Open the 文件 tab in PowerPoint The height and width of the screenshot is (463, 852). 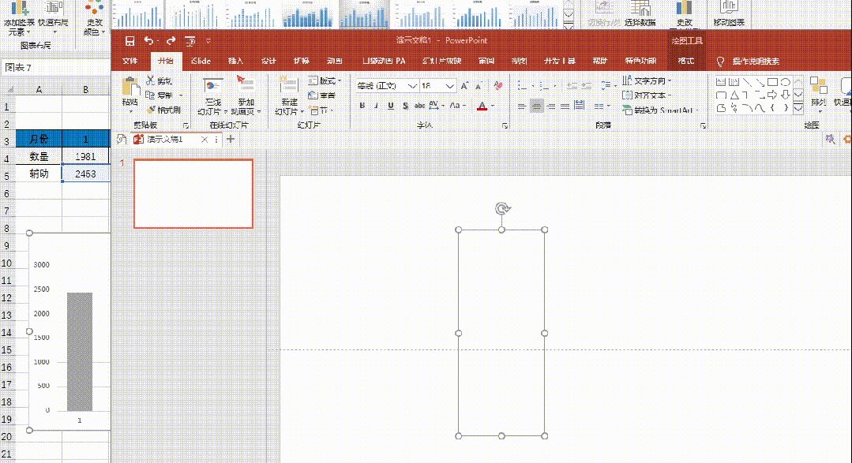(129, 61)
